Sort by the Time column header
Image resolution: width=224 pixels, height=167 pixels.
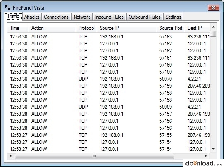[18, 28]
